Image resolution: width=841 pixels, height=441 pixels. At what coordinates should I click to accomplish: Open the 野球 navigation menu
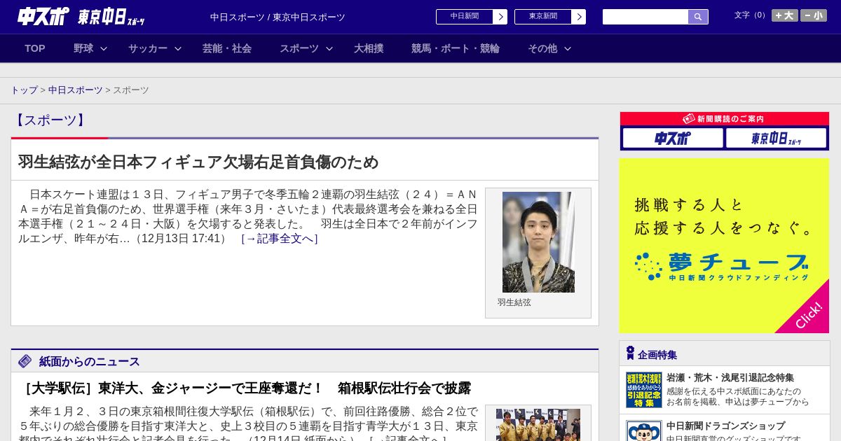click(83, 48)
